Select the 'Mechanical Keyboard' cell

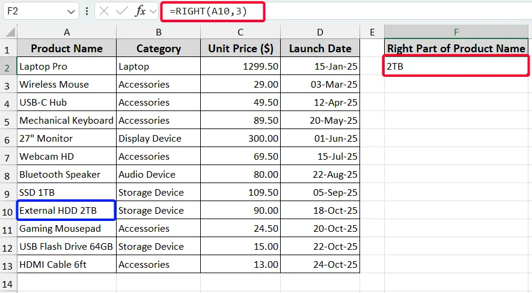(x=67, y=120)
